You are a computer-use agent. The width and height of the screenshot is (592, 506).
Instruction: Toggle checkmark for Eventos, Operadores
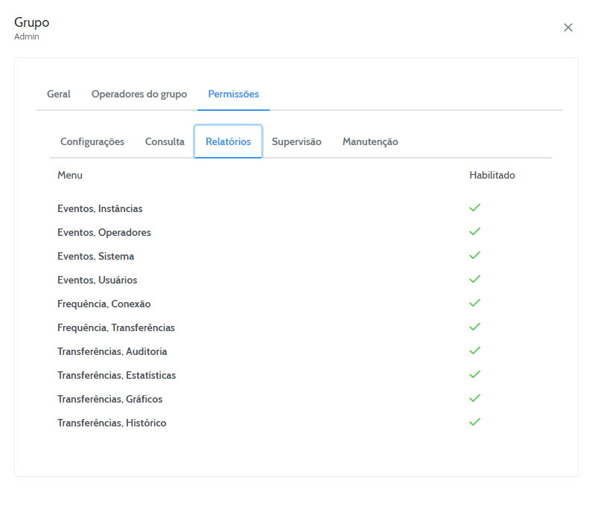click(x=474, y=231)
